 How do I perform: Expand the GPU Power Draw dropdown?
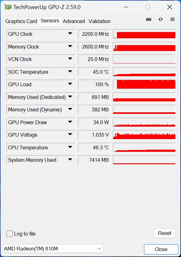pyautogui.click(x=70, y=122)
